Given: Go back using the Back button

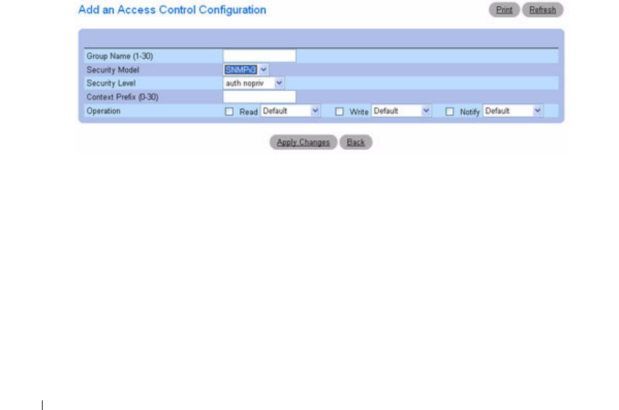Looking at the screenshot, I should [x=356, y=142].
